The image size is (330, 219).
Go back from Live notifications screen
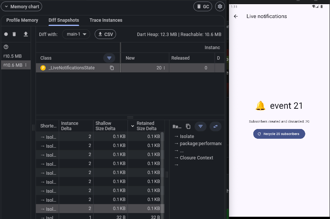coord(236,16)
